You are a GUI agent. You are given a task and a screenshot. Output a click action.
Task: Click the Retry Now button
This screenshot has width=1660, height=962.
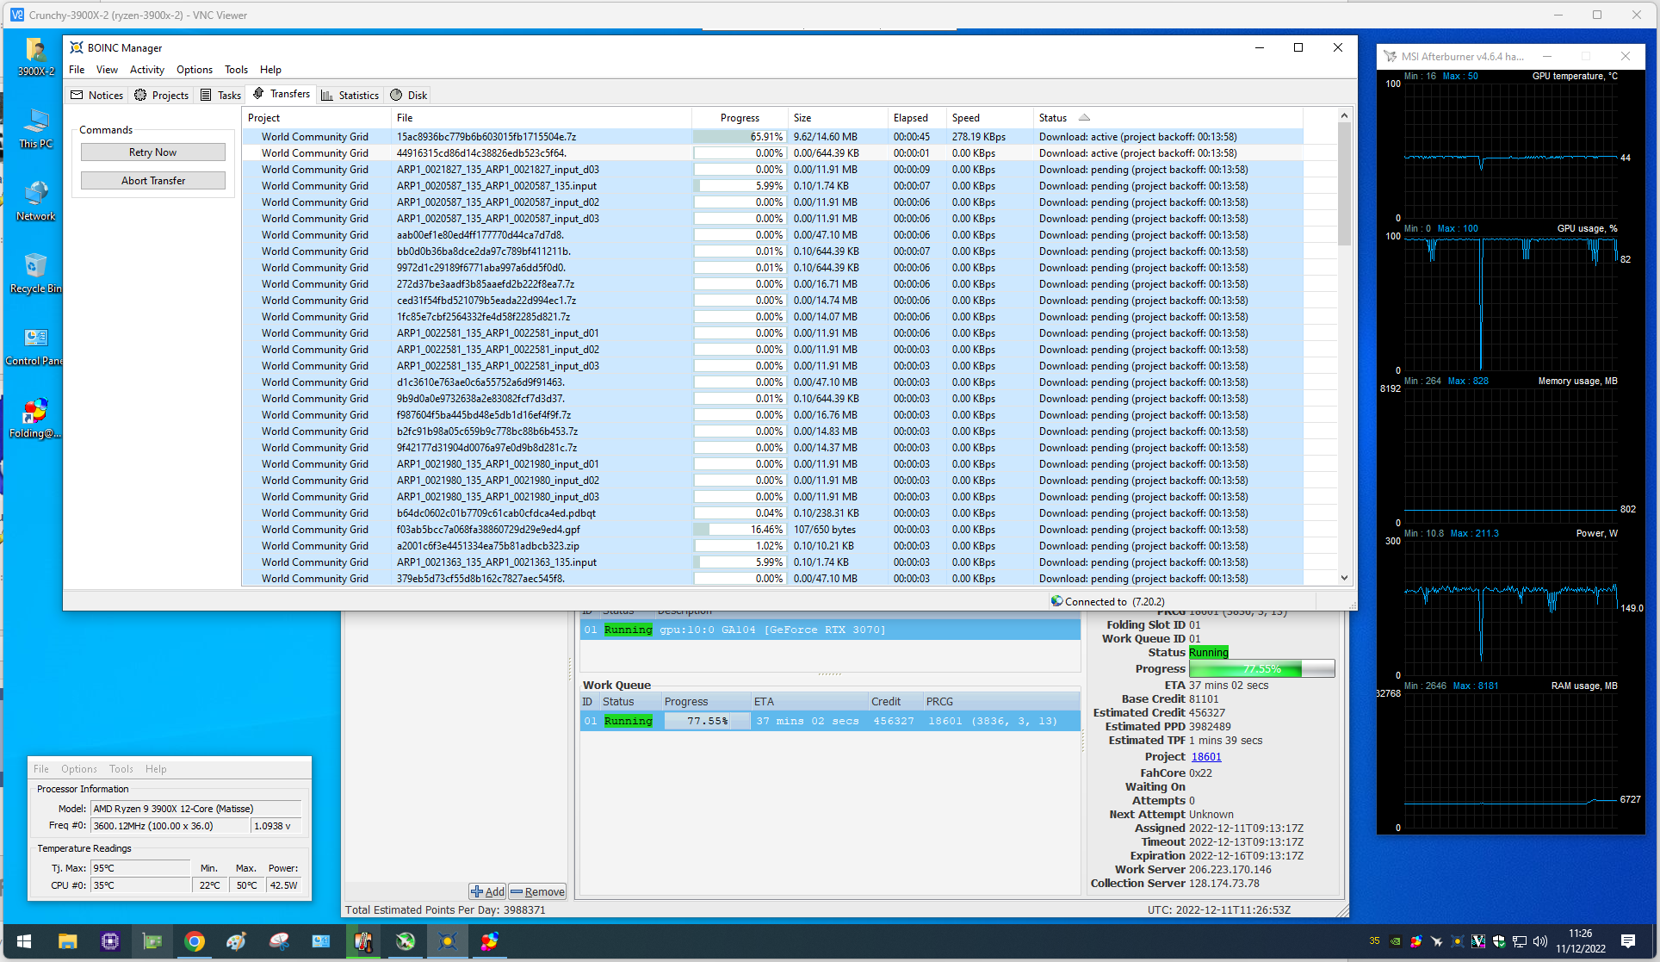pyautogui.click(x=153, y=152)
